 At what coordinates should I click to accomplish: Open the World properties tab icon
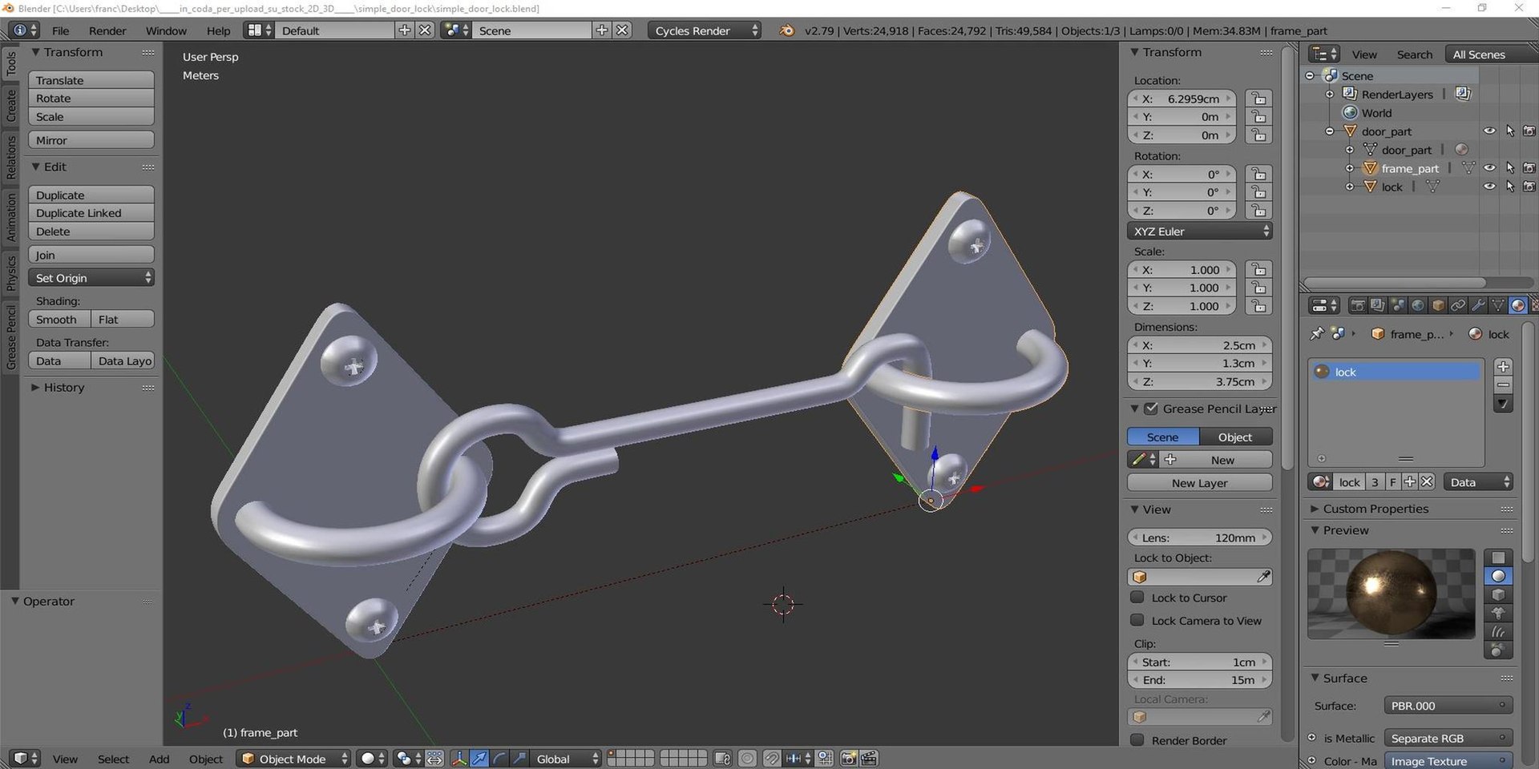coord(1418,305)
